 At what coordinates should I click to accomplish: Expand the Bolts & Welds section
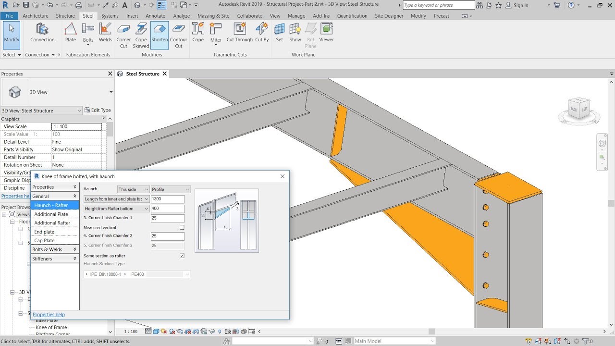click(x=54, y=249)
